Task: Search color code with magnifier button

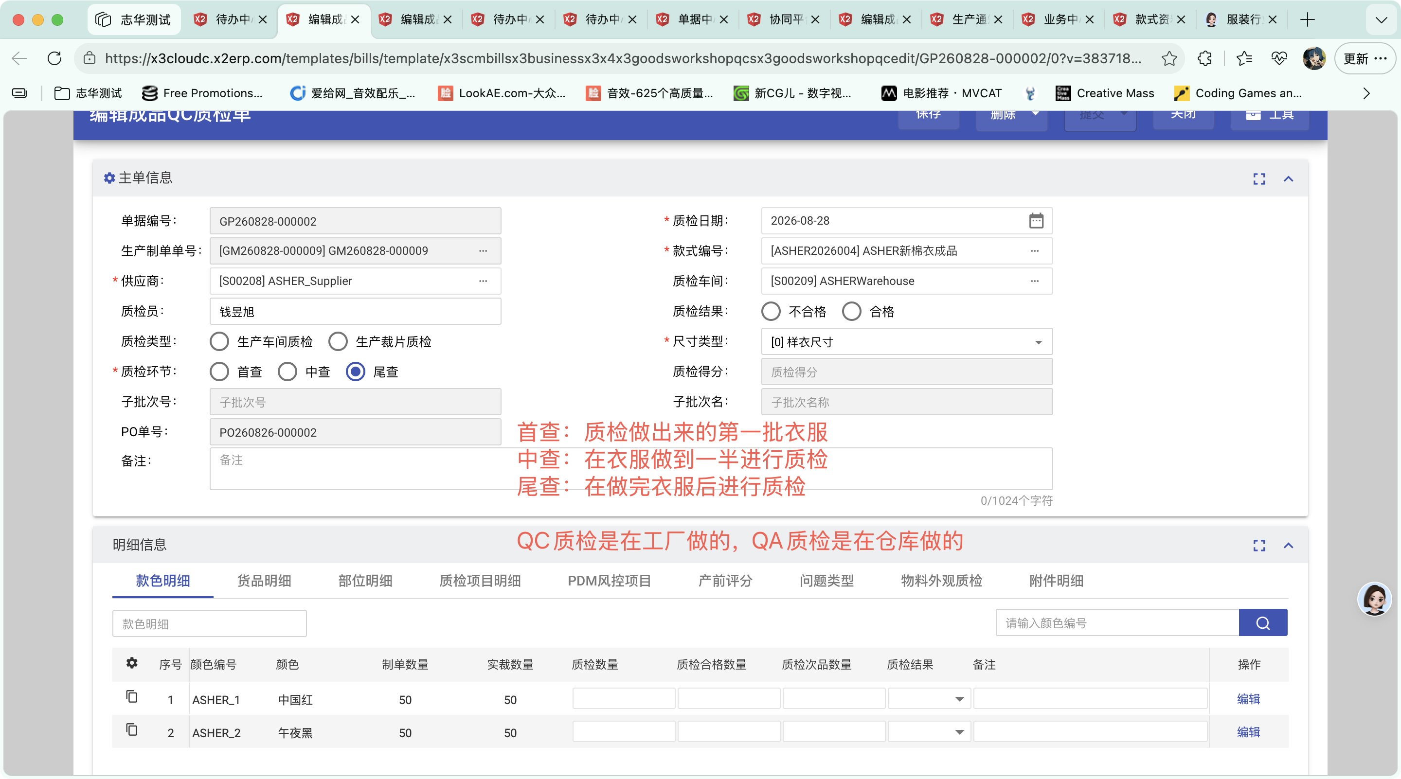Action: point(1263,622)
